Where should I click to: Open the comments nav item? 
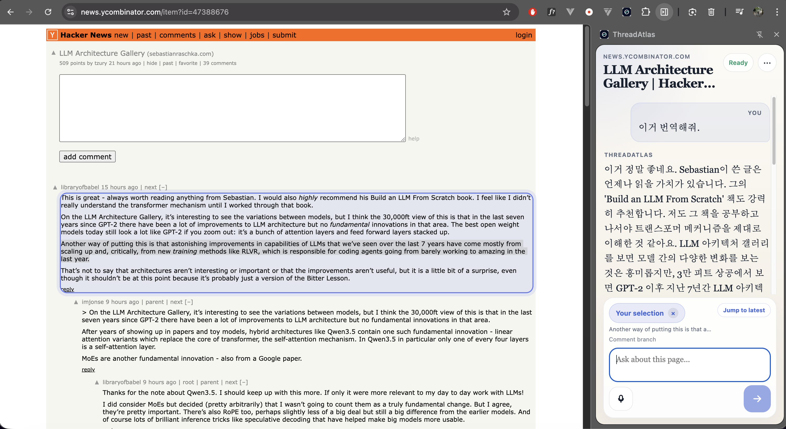pyautogui.click(x=177, y=35)
